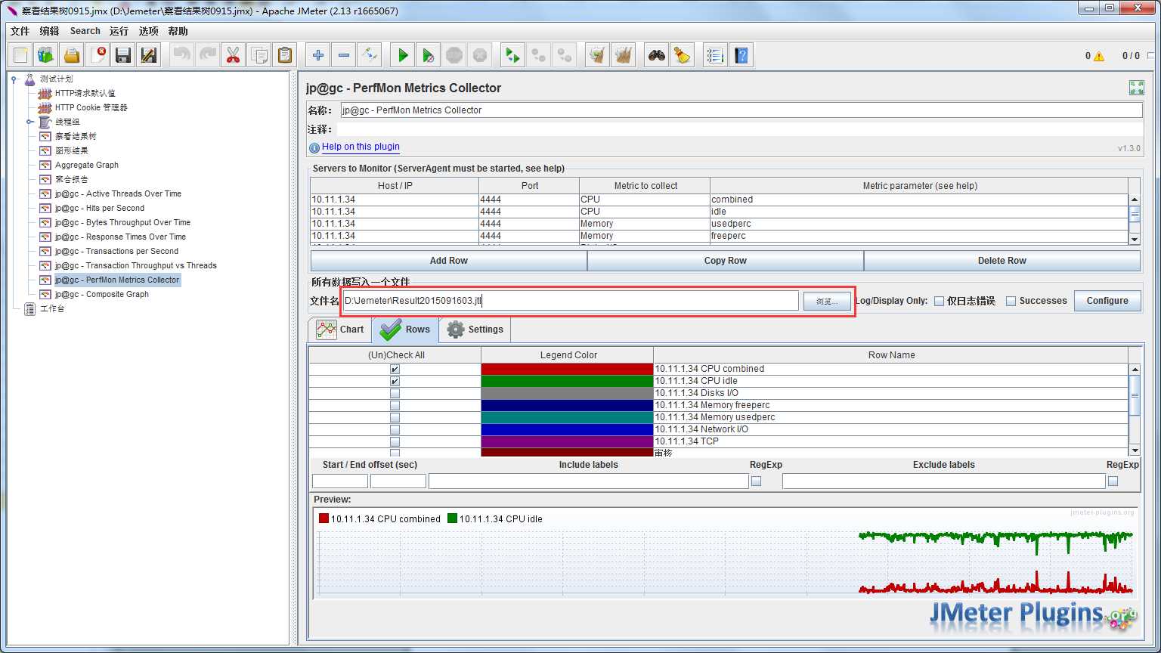Expand all nodes with plus icon
The width and height of the screenshot is (1161, 653).
tap(318, 55)
